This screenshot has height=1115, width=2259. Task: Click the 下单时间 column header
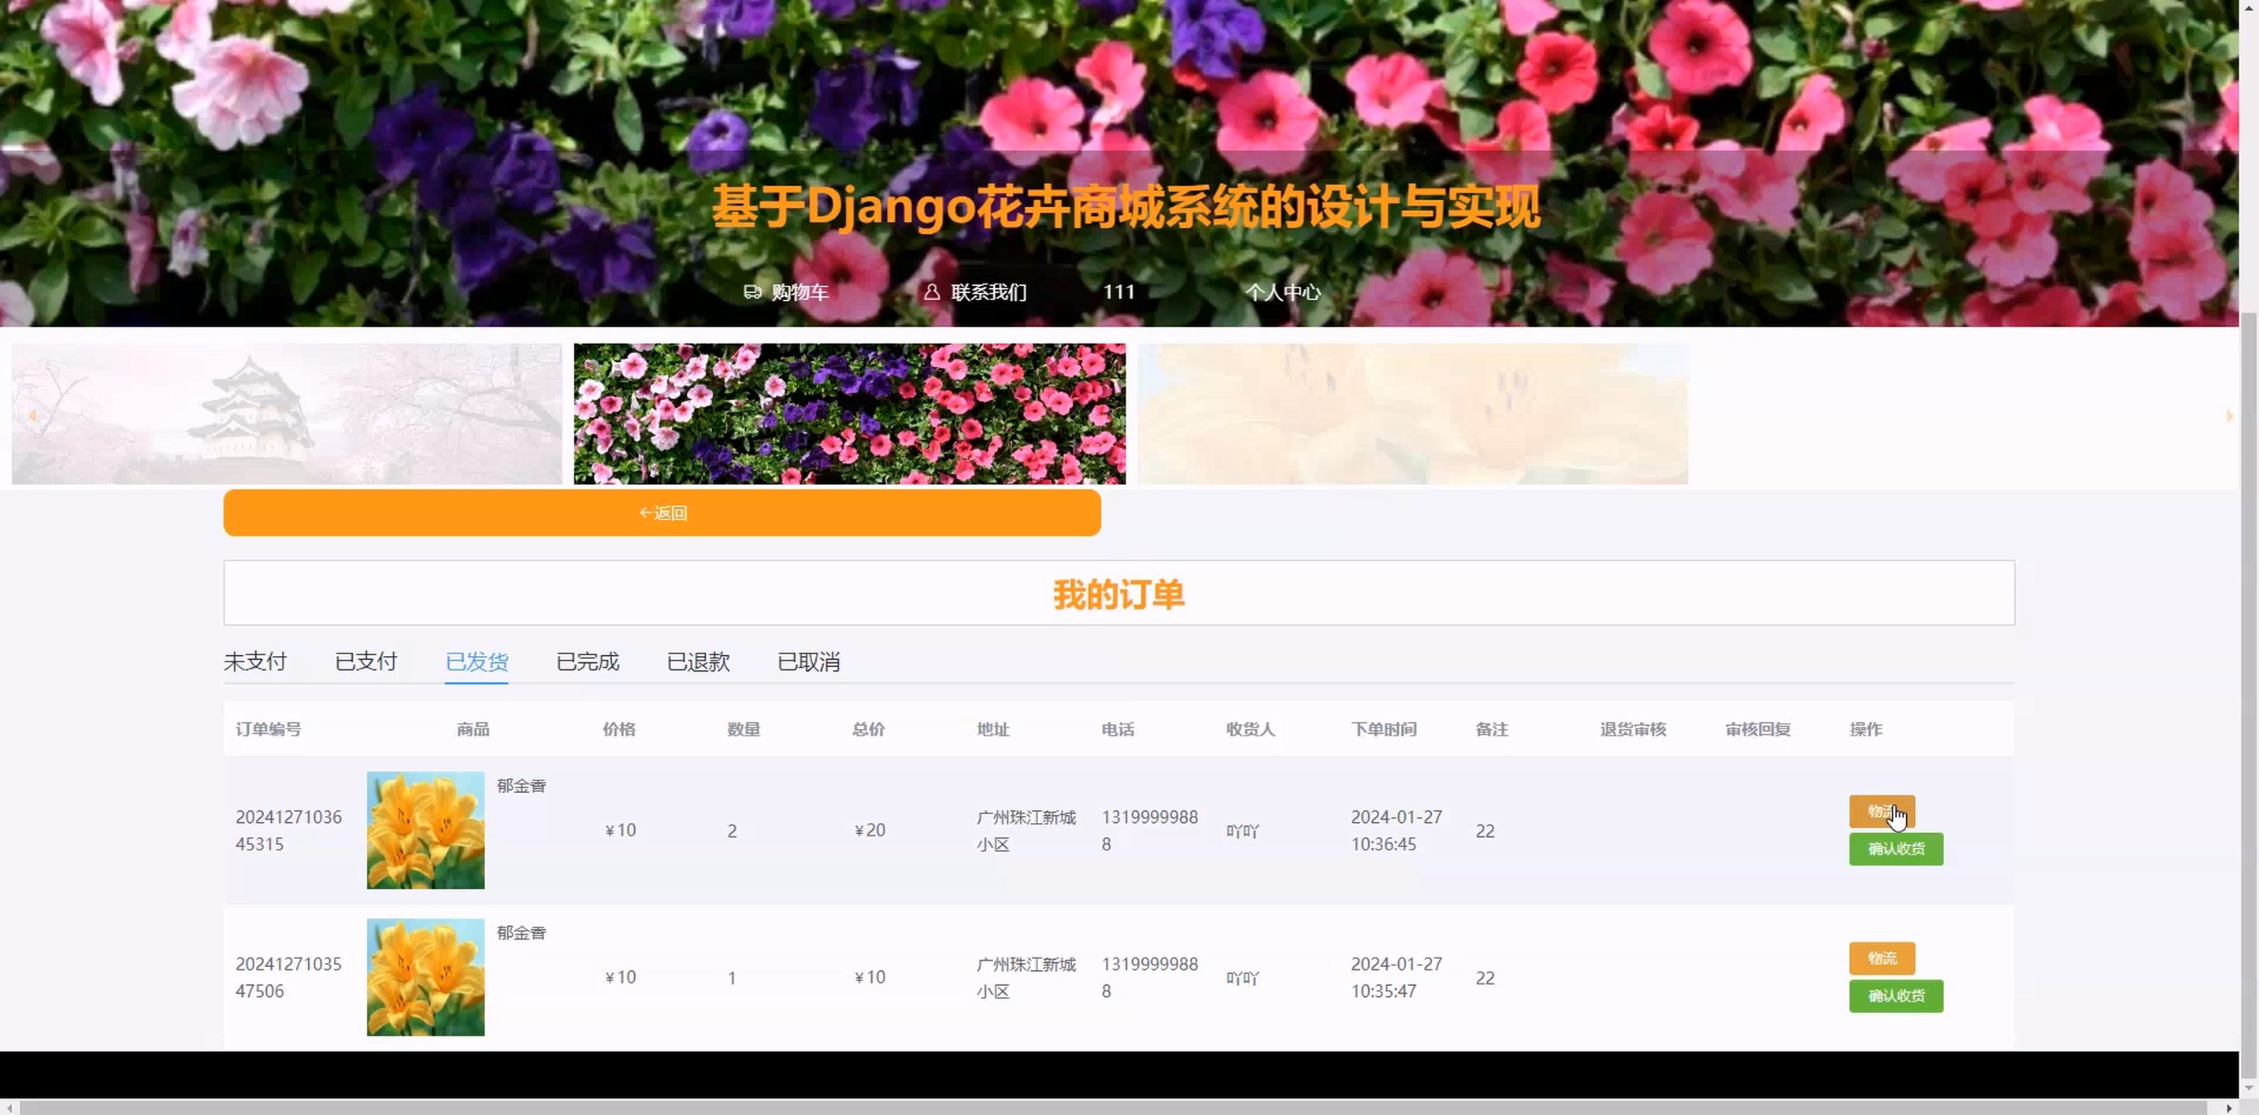point(1384,729)
